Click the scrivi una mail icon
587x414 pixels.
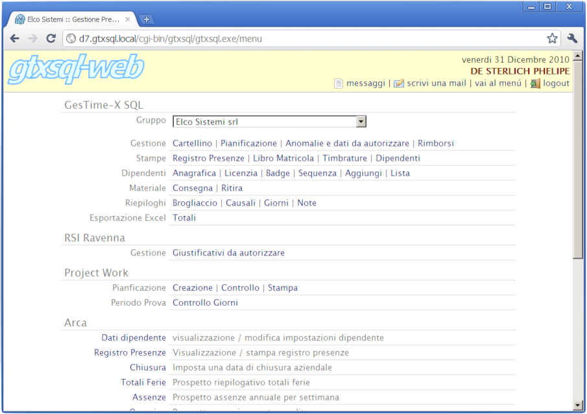tap(399, 84)
